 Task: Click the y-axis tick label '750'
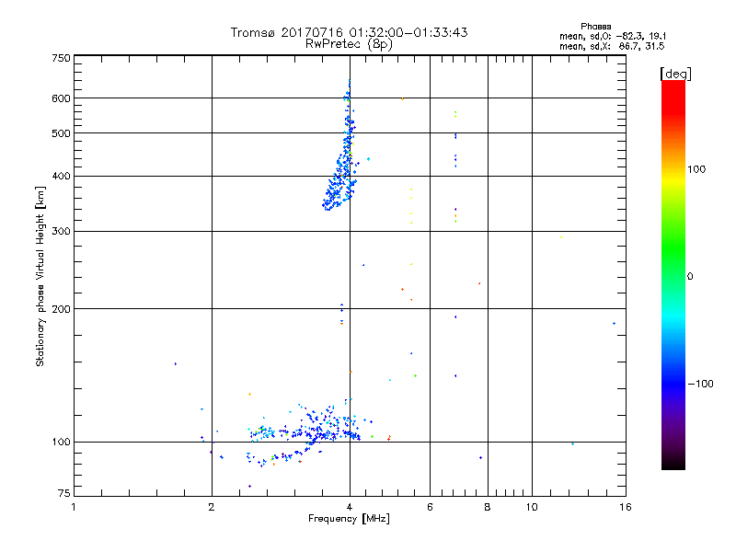(61, 58)
